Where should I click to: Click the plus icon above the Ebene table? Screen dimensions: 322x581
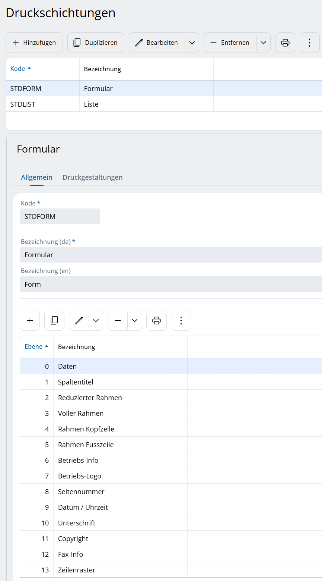coord(30,321)
